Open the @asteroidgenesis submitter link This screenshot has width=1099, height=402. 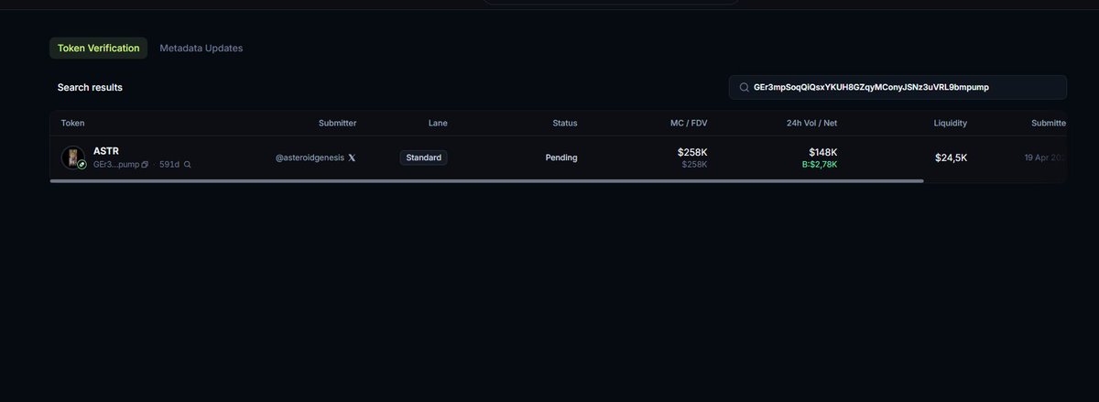click(x=310, y=158)
